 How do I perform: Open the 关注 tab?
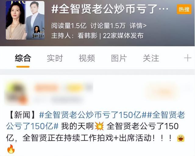[151, 58]
